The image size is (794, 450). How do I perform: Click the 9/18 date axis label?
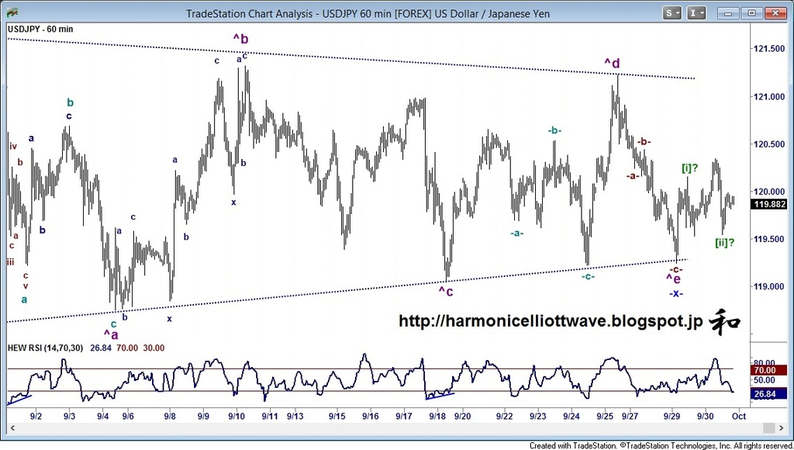(x=437, y=416)
